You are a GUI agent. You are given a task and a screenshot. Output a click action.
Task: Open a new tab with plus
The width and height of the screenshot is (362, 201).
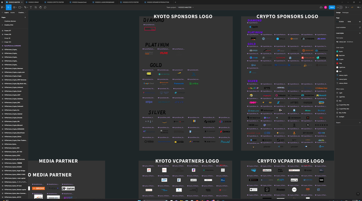(x=175, y=2)
